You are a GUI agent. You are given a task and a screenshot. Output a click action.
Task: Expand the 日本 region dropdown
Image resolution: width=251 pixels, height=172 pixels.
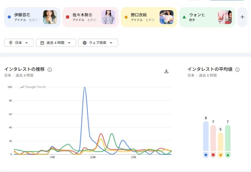click(x=19, y=43)
